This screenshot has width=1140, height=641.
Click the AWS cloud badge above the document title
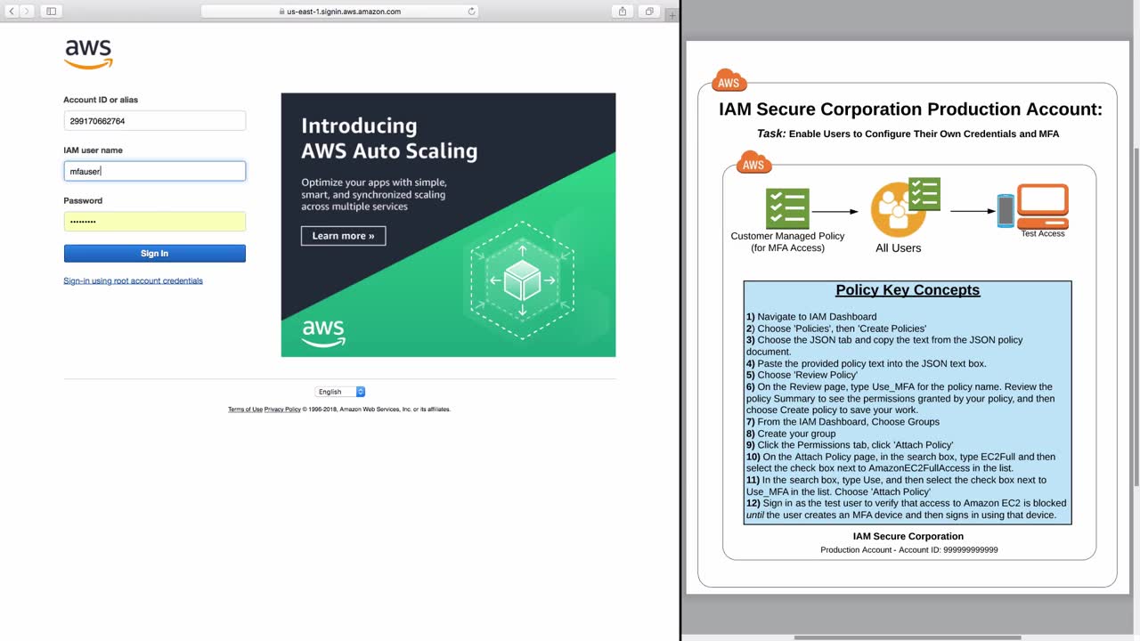[729, 80]
